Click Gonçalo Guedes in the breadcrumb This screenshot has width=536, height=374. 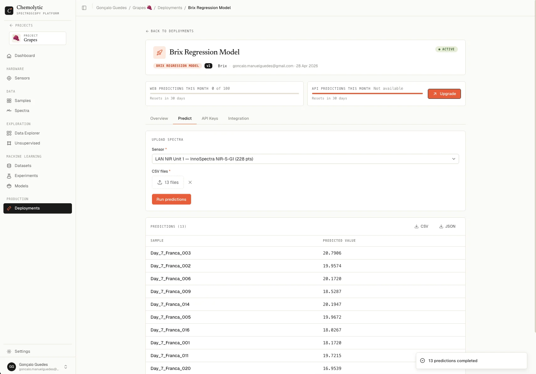(x=111, y=8)
